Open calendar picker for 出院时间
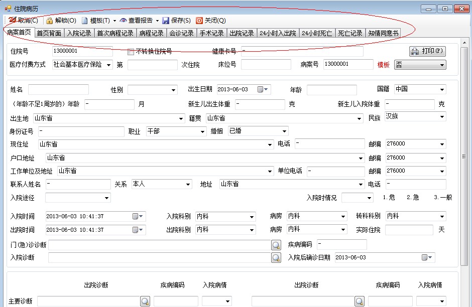 click(x=138, y=230)
